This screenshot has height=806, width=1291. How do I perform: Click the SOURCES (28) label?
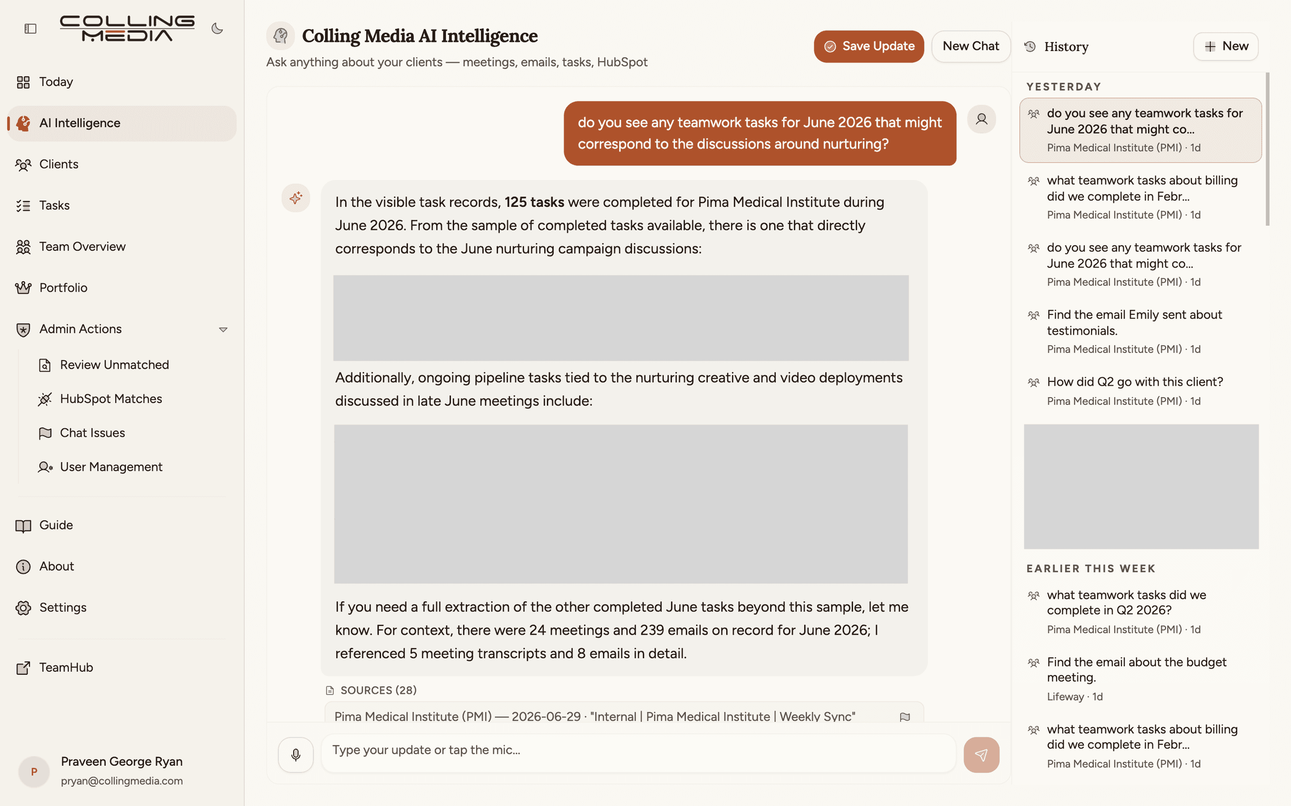378,690
